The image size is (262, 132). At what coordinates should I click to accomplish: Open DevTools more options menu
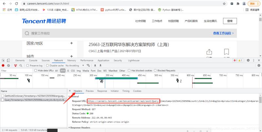click(x=253, y=60)
